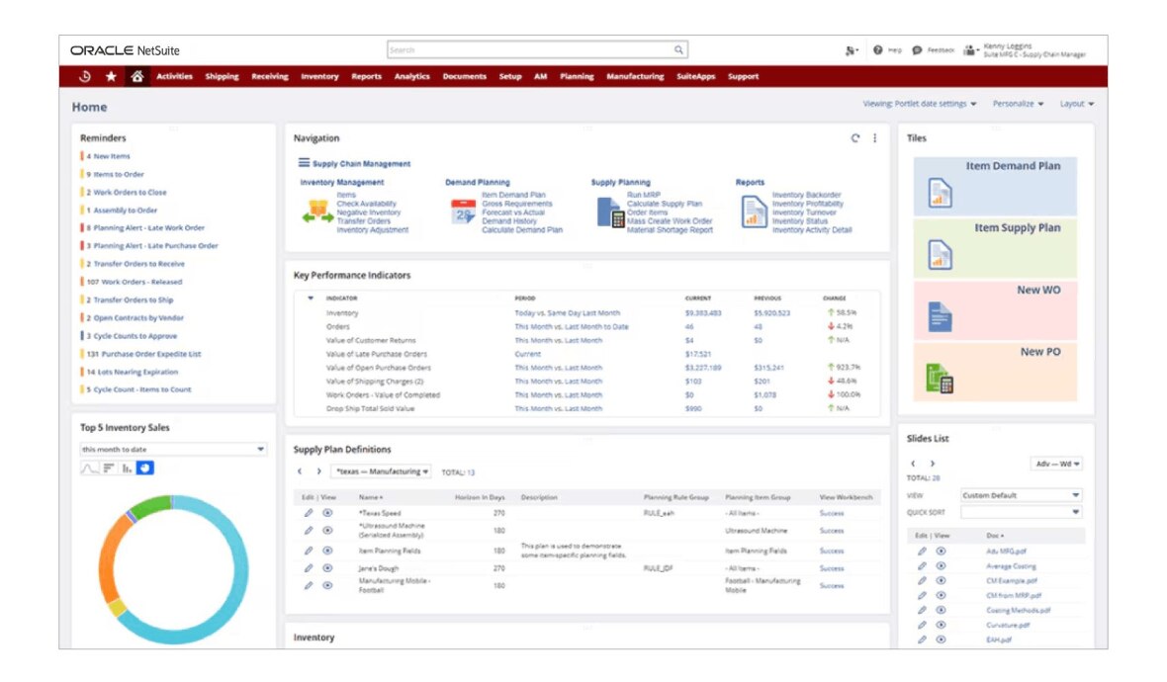Edit the Adv MFG.pdf slide
The image size is (1167, 682).
coord(922,552)
